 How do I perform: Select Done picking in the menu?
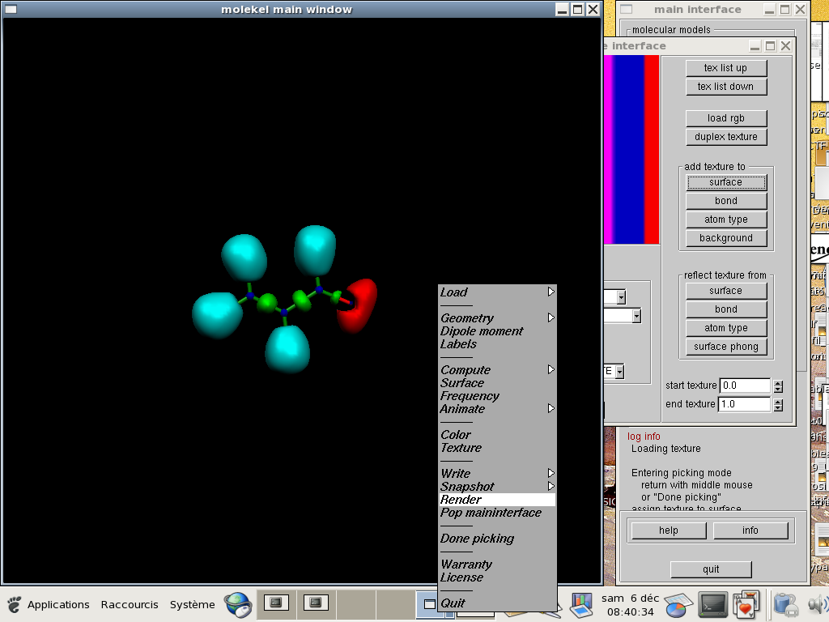click(x=497, y=539)
